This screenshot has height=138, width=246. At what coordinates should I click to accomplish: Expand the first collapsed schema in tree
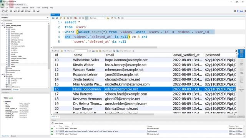(2, 23)
